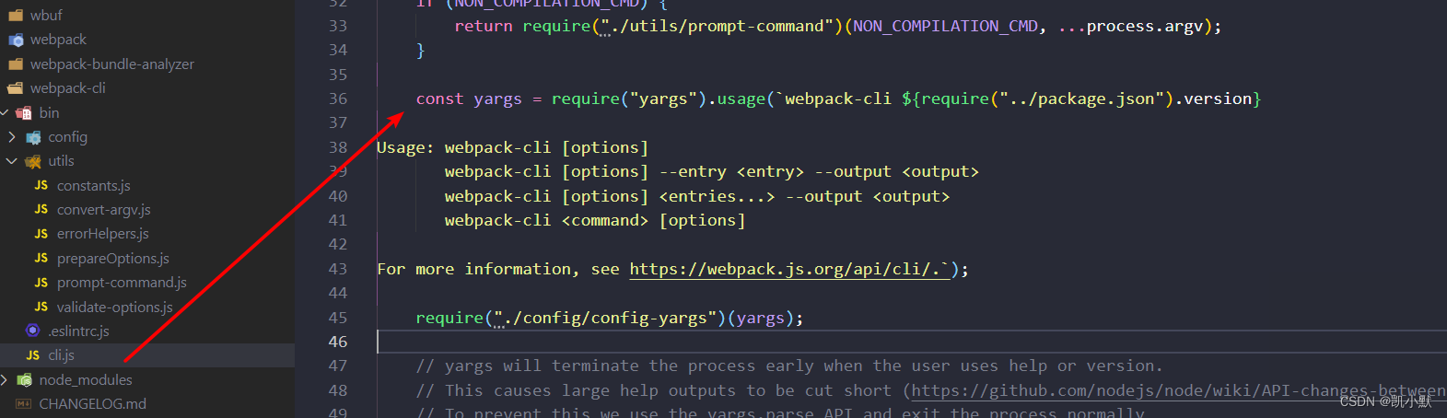Place cursor on 'const yargs' declaration
1447x418 pixels.
[469, 99]
